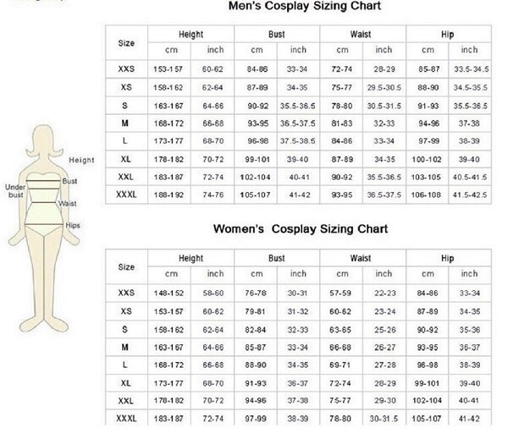Click the Hips label beside the figure
Viewport: 508px width, 428px height.
tap(75, 224)
